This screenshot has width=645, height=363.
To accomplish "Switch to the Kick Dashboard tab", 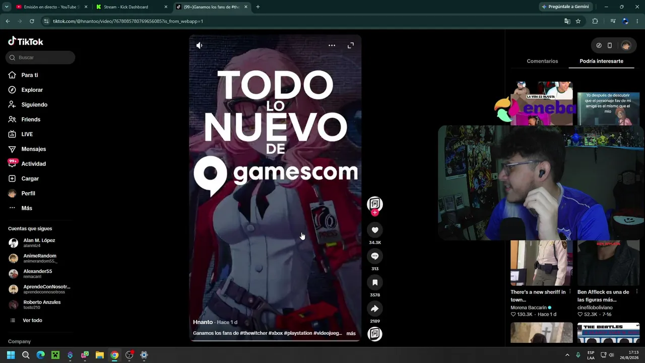I will click(132, 7).
